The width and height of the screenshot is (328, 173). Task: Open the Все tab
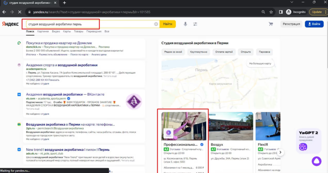point(107,31)
